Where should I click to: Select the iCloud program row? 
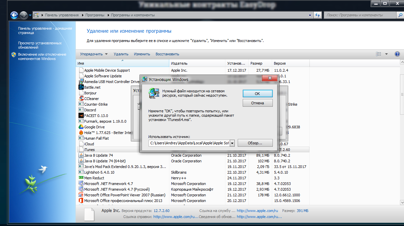pyautogui.click(x=193, y=144)
